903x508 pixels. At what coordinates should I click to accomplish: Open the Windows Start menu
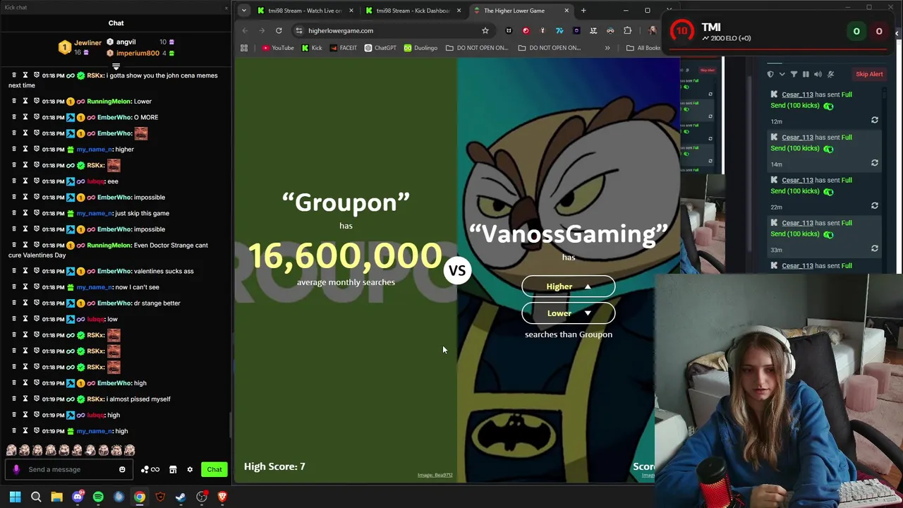(x=15, y=497)
